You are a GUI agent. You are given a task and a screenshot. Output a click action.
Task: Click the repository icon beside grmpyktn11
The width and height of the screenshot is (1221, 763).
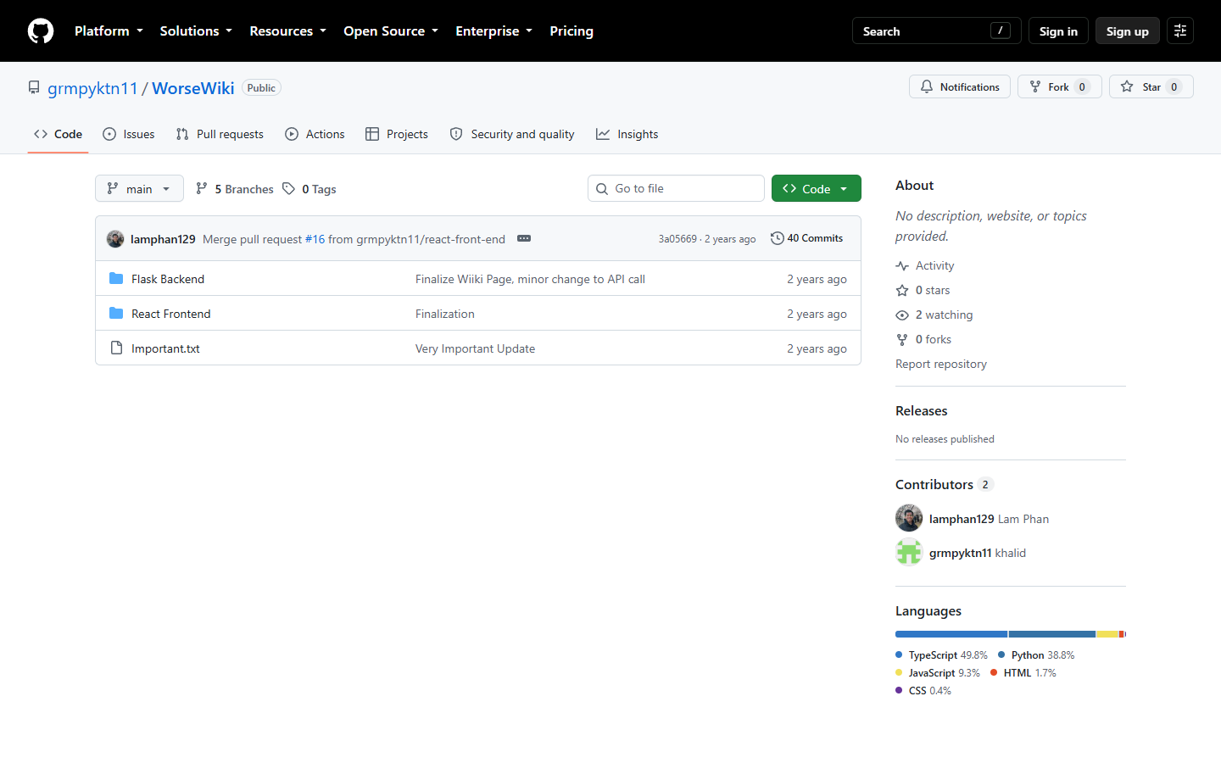(34, 88)
